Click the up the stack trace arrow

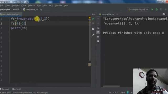click(98, 19)
